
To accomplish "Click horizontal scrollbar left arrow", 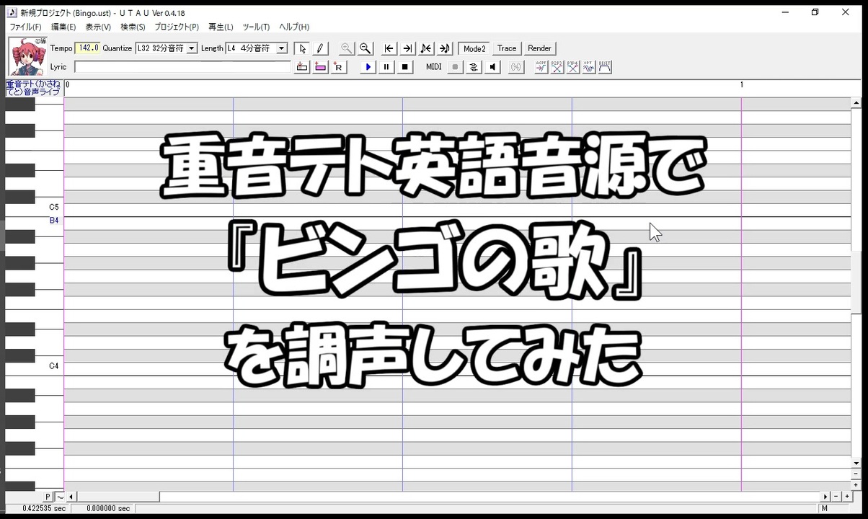I will point(71,497).
